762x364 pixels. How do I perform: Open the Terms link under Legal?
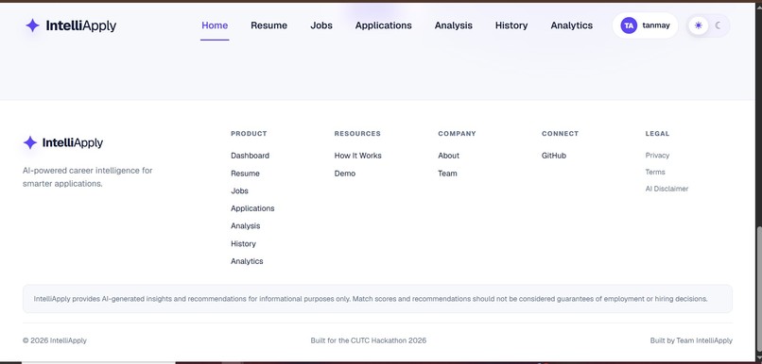(655, 172)
